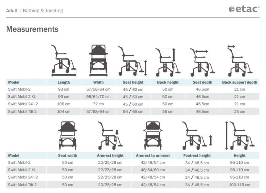
Task: Select Swift Mobil Tilt-2 in the top table
Action: 22,112
